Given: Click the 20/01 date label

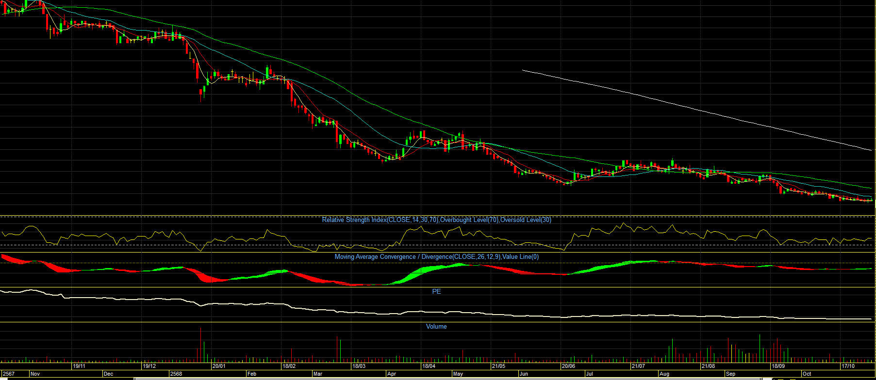Looking at the screenshot, I should tap(219, 366).
